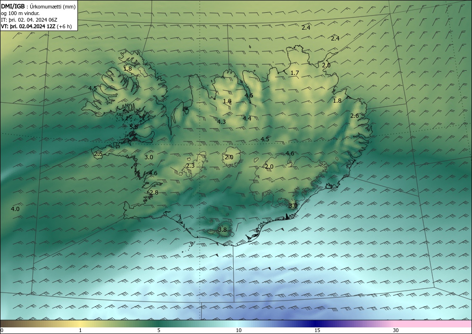
Task: Click the 4.3 precipitation value
Action: [221, 122]
